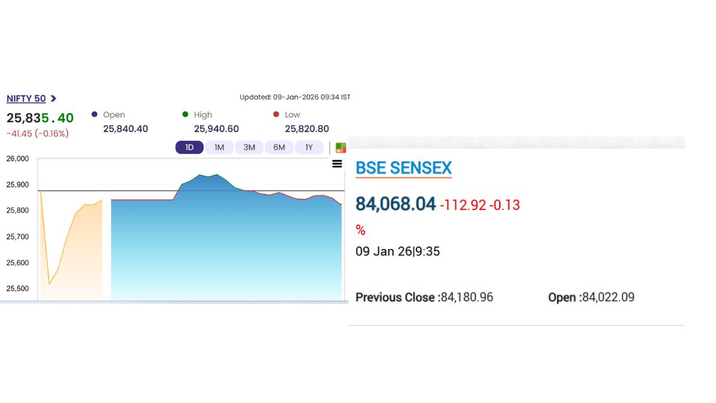Image resolution: width=716 pixels, height=403 pixels.
Task: Expand NIFTY 50 details via its chevron
Action: pos(53,99)
